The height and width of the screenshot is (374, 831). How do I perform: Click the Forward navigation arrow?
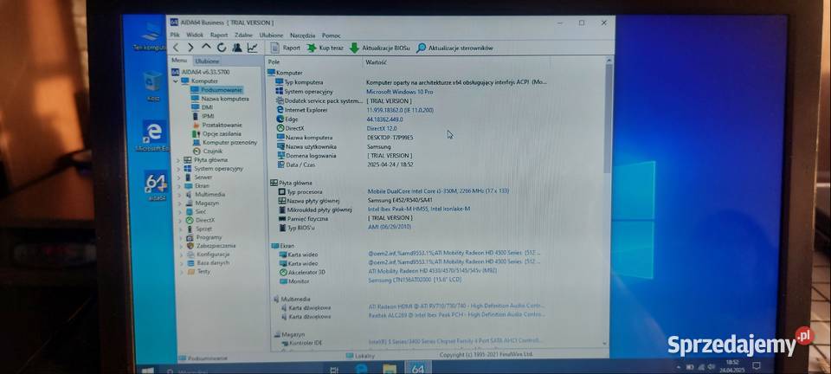point(191,48)
